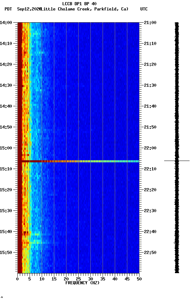
Task: Click the '15:00' PDT time label
Action: tap(6, 148)
